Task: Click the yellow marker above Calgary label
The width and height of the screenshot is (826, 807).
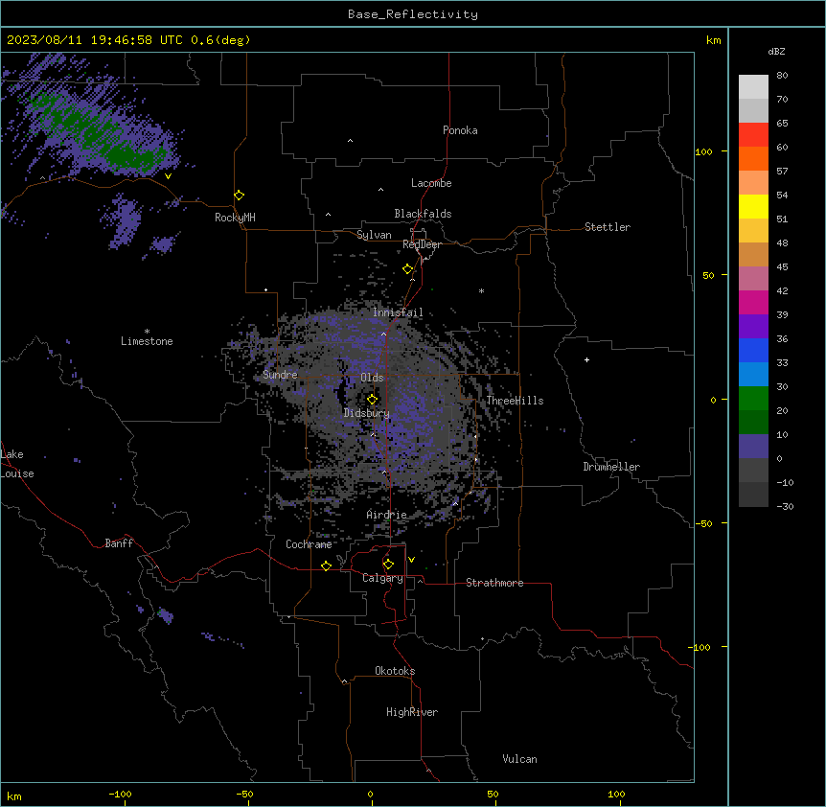Action: point(388,565)
